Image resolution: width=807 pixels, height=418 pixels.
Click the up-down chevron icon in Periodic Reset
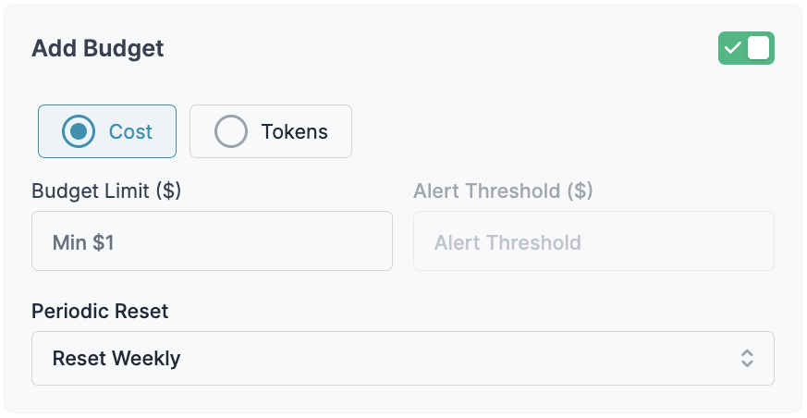click(747, 358)
